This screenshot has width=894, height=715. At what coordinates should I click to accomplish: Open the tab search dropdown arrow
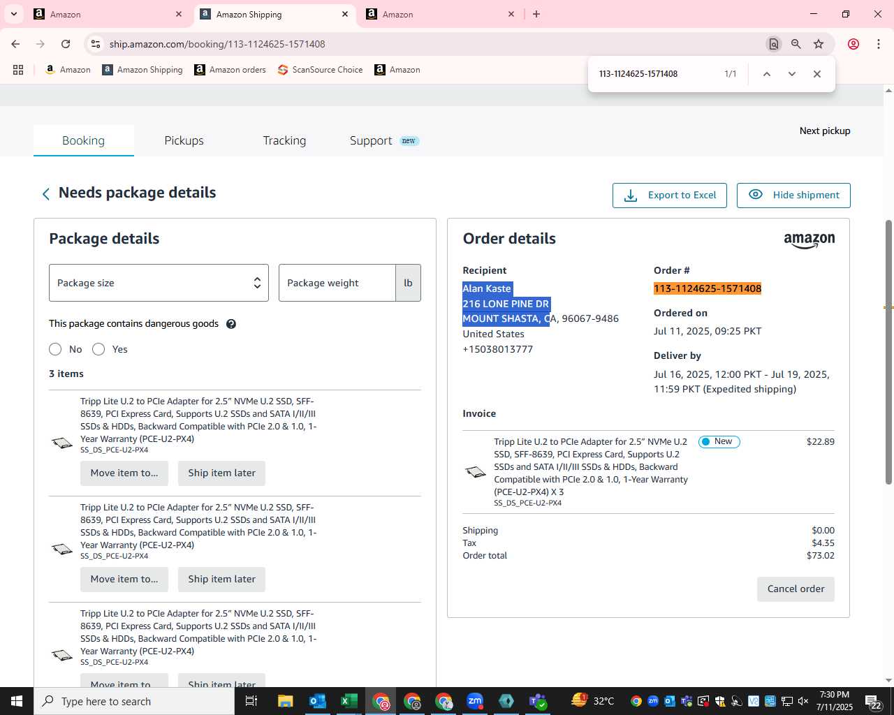(14, 14)
